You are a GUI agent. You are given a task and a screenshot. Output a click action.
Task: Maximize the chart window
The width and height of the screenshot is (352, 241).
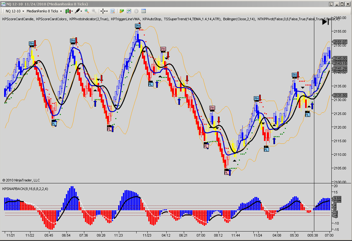[x=342, y=4]
